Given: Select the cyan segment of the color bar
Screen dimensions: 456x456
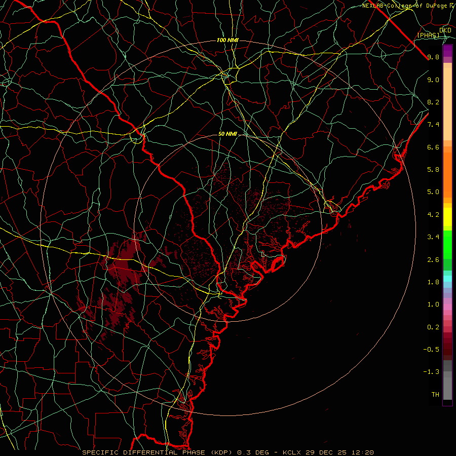Looking at the screenshot, I should 447,278.
